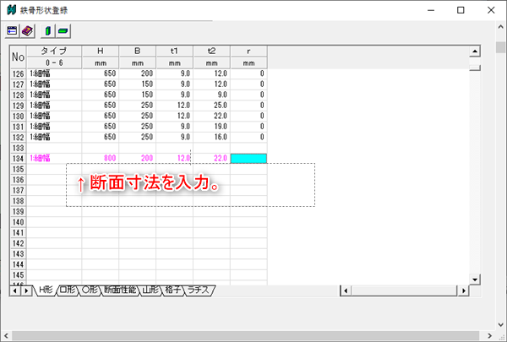This screenshot has height=342, width=507.
Task: Click the grid's vertical scrollbar down arrow
Action: [x=474, y=279]
